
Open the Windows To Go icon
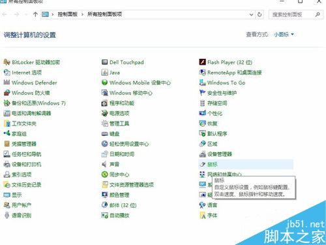(x=202, y=82)
